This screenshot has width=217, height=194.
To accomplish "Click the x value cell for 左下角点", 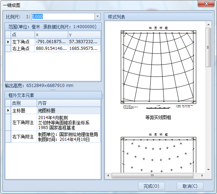I will pyautogui.click(x=51, y=42).
